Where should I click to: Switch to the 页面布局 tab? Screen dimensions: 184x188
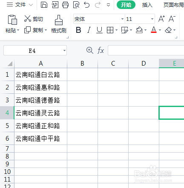tap(173, 5)
